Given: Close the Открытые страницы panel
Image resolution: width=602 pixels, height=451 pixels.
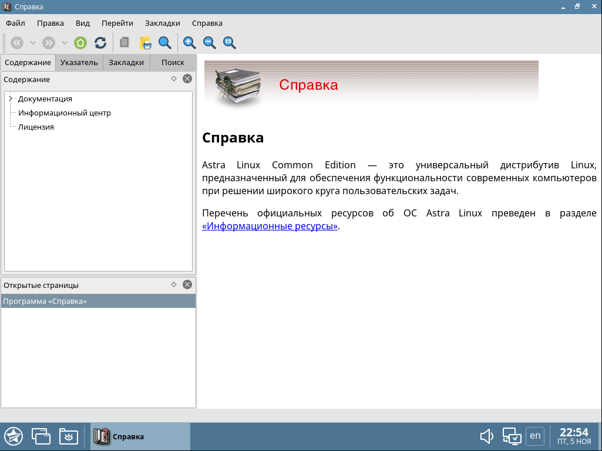Looking at the screenshot, I should tap(187, 284).
